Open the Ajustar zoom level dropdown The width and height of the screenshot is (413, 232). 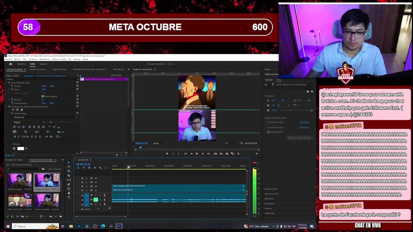[x=159, y=143]
